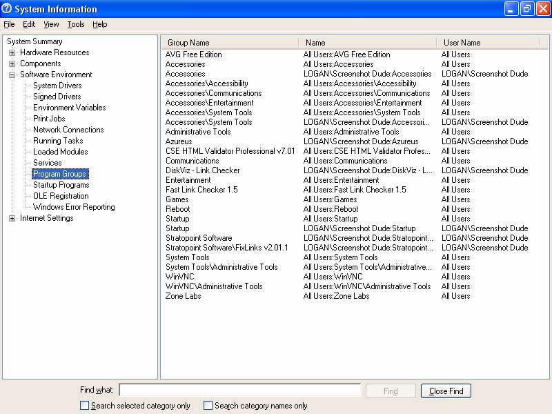Expand the Components tree node
The image size is (552, 414).
[12, 63]
